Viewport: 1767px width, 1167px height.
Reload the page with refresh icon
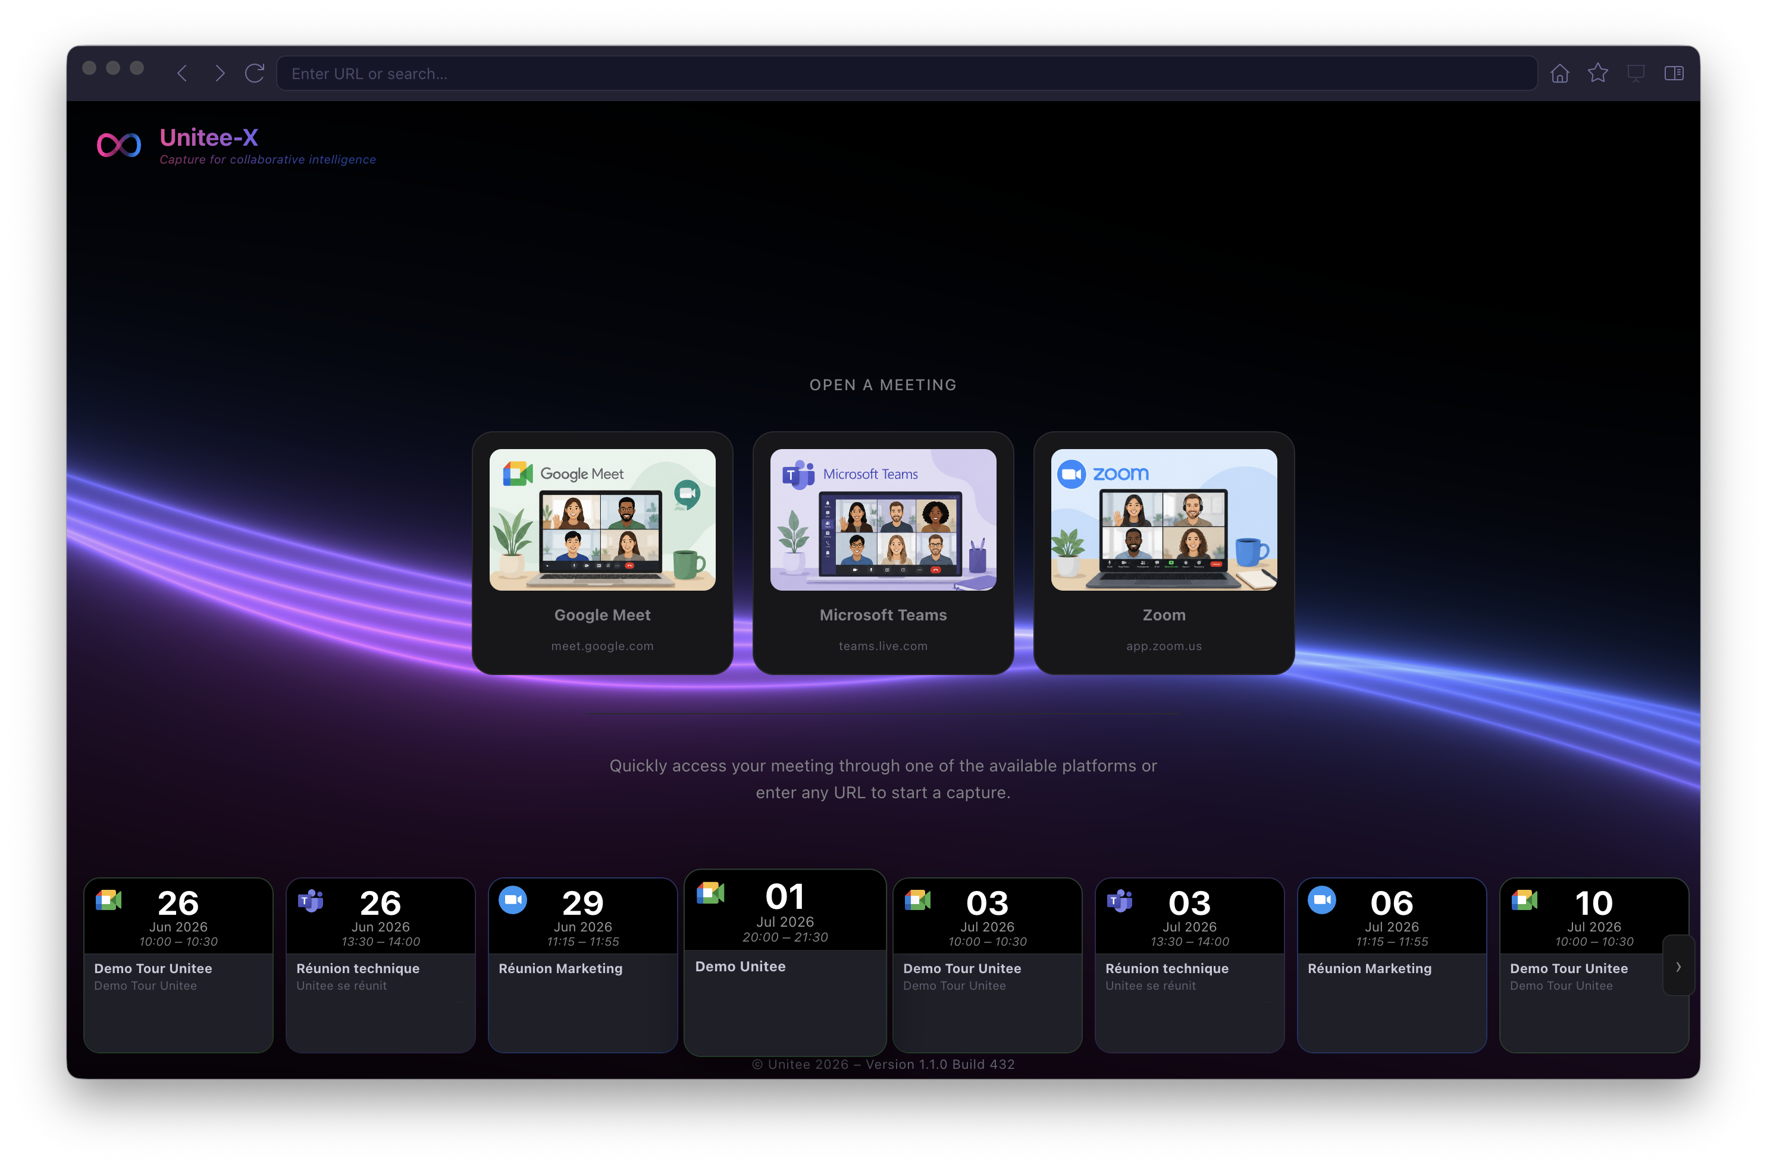pyautogui.click(x=255, y=73)
